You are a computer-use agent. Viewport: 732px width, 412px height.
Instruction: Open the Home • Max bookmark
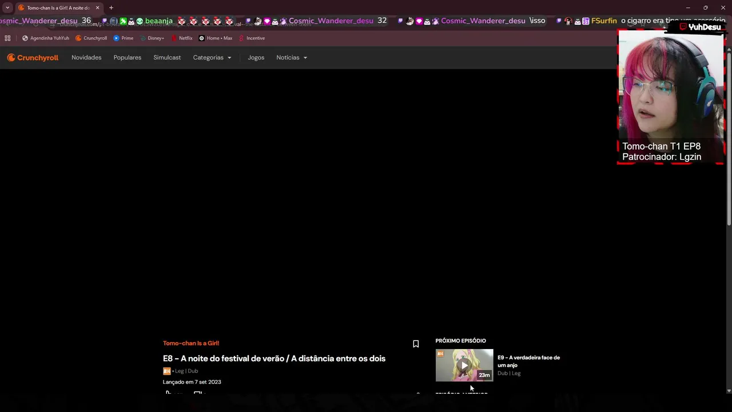click(x=216, y=38)
